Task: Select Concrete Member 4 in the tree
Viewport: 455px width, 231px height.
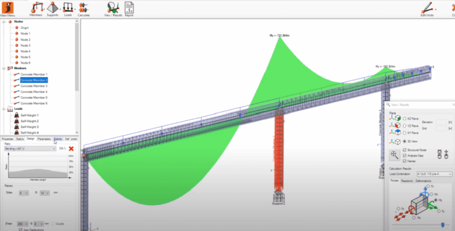Action: [34, 92]
